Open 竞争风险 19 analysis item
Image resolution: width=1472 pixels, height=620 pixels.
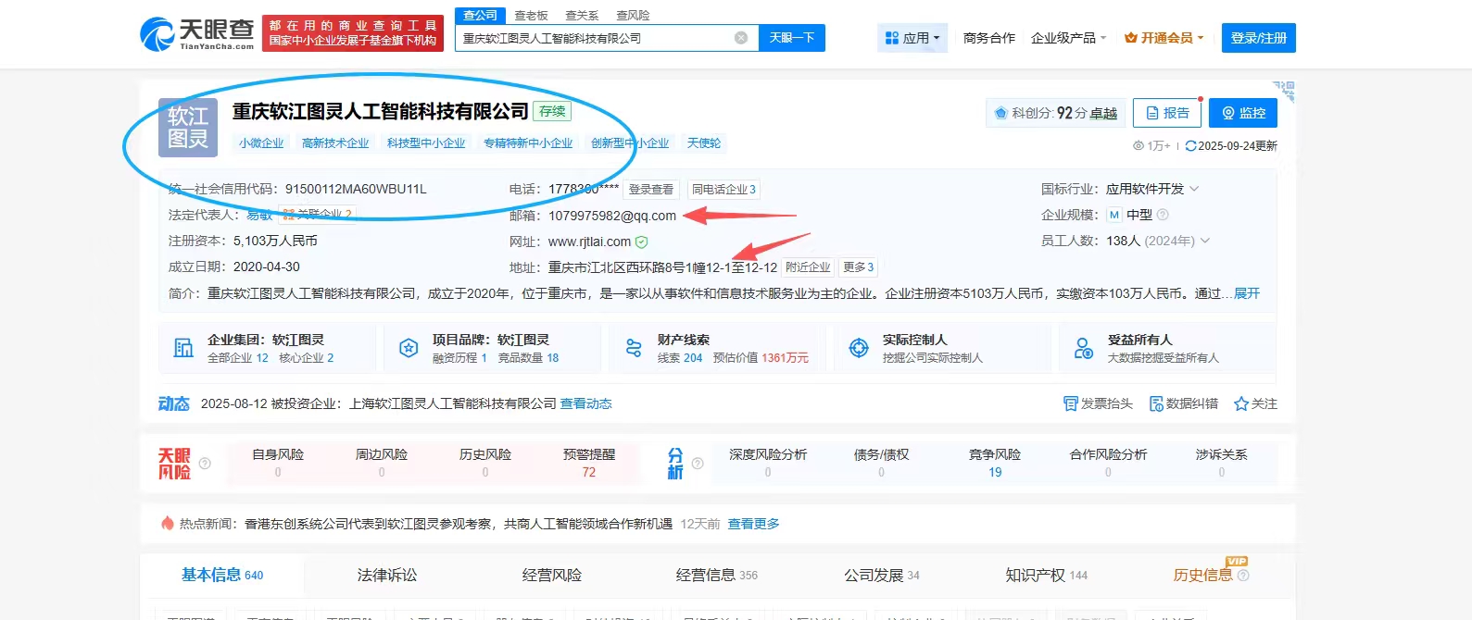click(x=995, y=463)
